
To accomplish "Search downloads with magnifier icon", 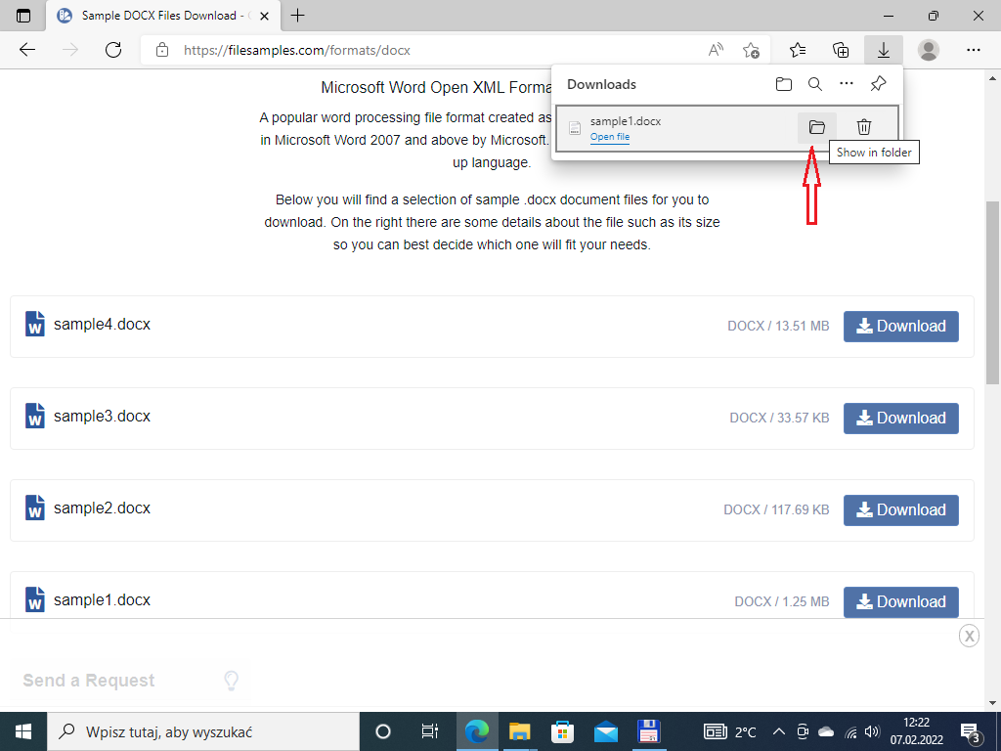I will tap(815, 84).
